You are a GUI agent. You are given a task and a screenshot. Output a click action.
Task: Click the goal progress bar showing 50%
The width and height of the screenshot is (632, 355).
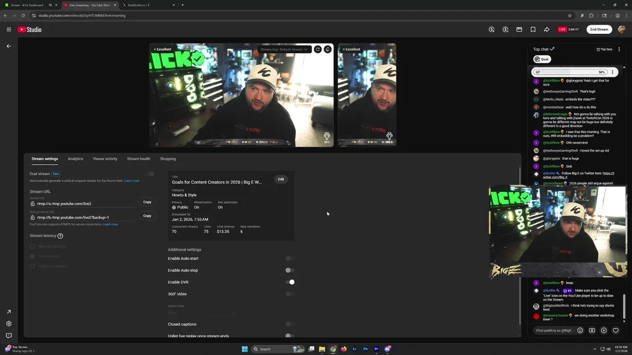[570, 72]
